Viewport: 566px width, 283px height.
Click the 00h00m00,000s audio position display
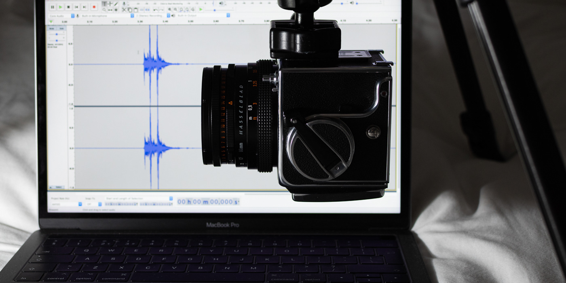click(x=208, y=202)
